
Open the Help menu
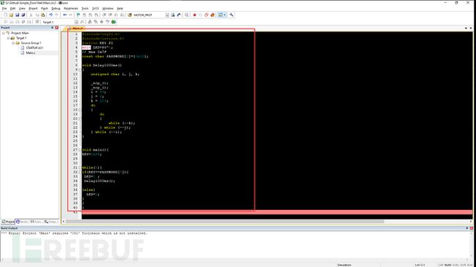pyautogui.click(x=120, y=9)
